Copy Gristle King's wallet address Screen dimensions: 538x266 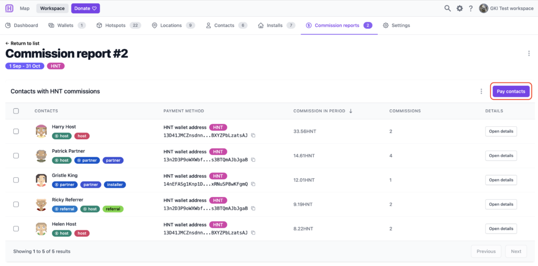tap(253, 185)
